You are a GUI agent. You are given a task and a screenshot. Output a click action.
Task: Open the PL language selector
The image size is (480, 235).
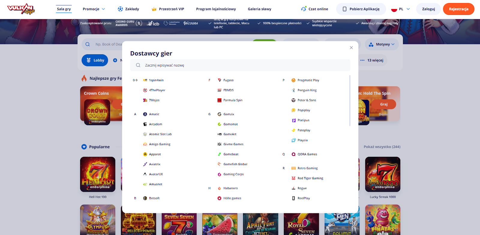point(400,9)
